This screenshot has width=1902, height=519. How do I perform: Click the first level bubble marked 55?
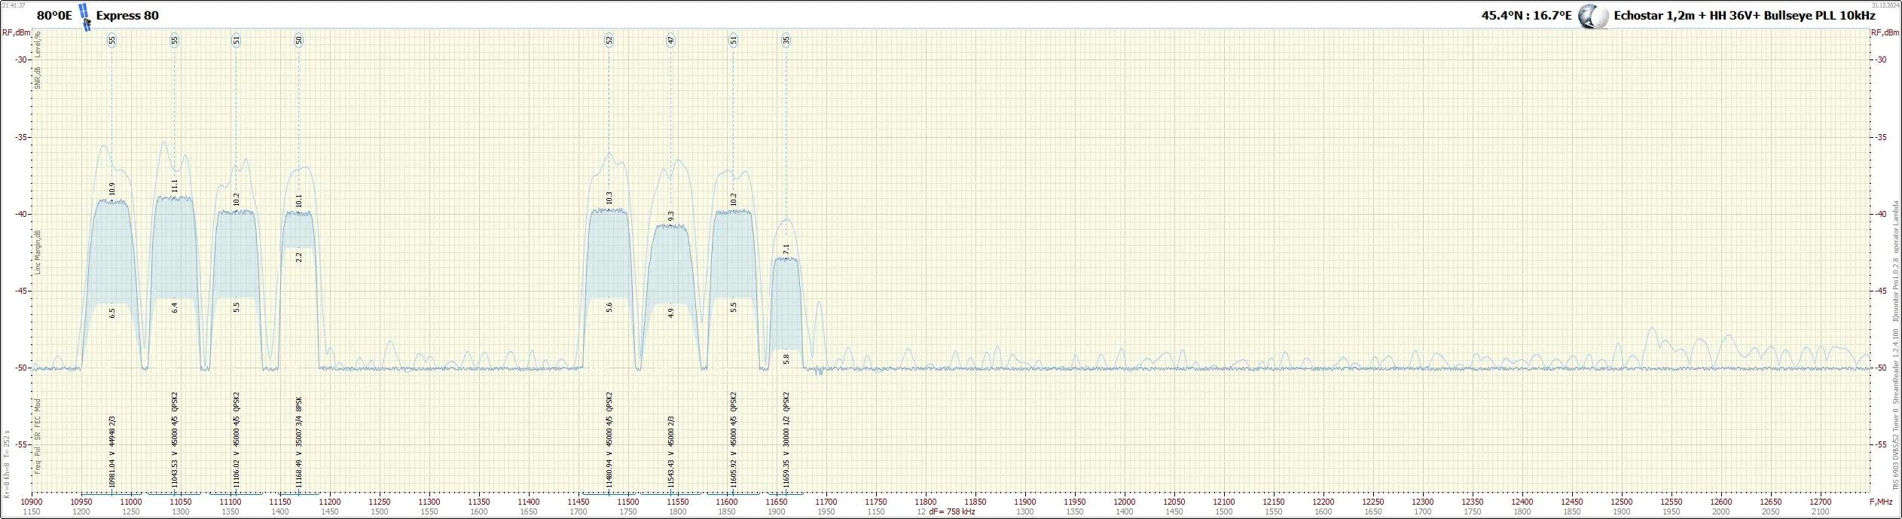pos(112,41)
